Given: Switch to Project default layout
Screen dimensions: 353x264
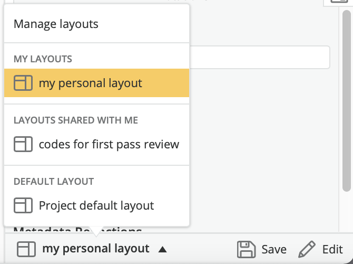Looking at the screenshot, I should click(96, 205).
